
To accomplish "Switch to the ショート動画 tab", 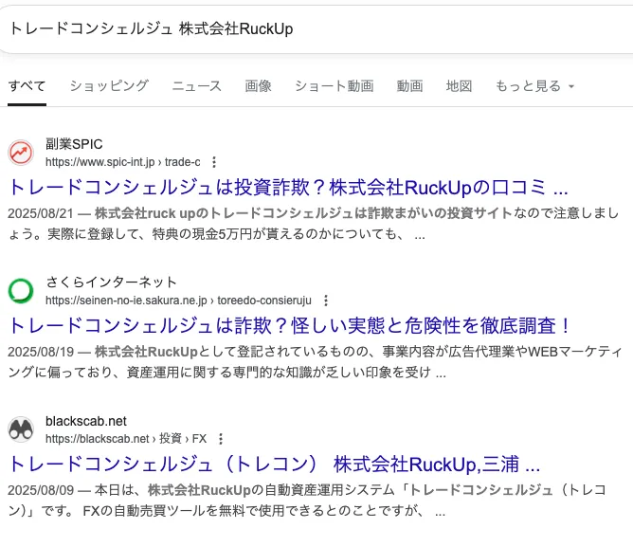I will point(335,86).
